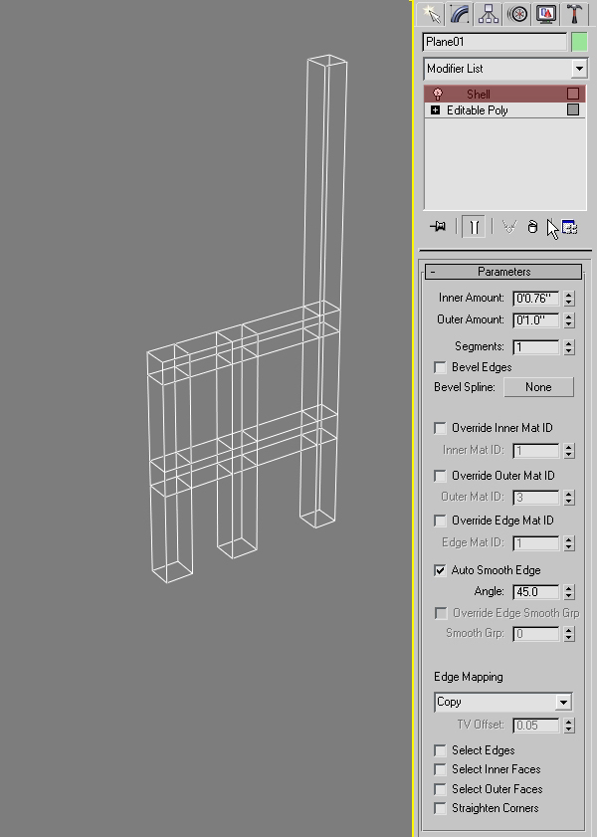597x837 pixels.
Task: Open the Utilities hammer tab
Action: click(575, 13)
